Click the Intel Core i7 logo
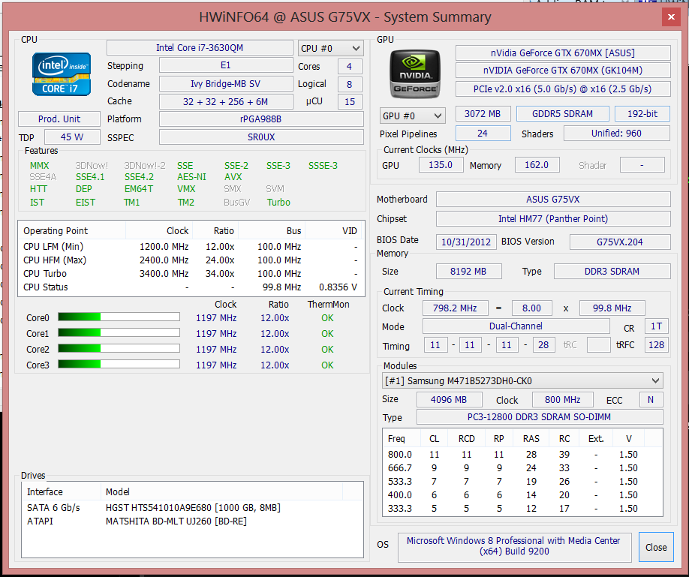Screen dimensions: 689x577 [x=62, y=74]
